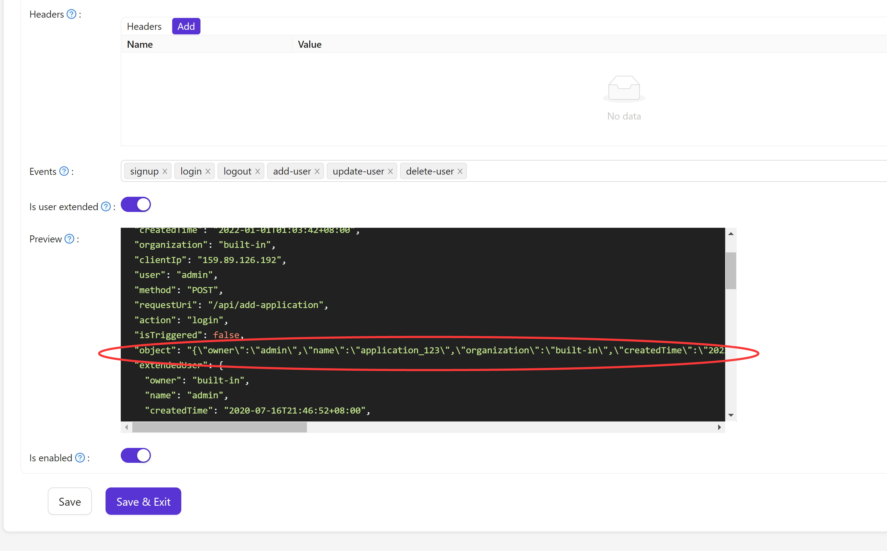Click the preview's vertical scrollbar down arrow
This screenshot has height=551, width=887.
[x=731, y=415]
